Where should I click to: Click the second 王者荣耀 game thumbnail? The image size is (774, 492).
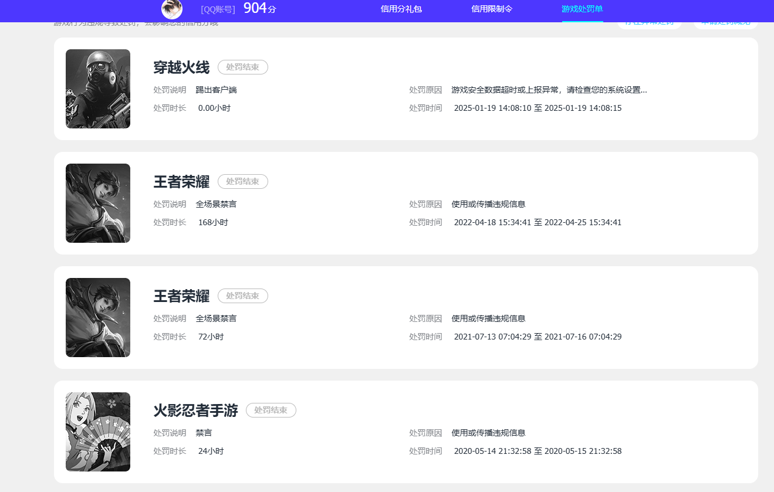97,317
